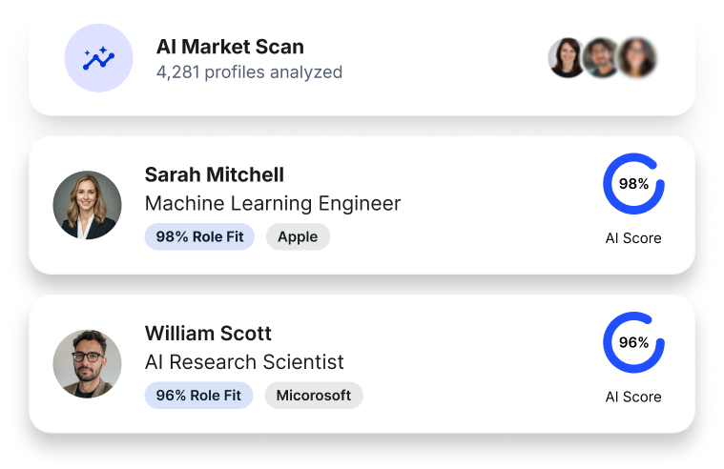Select the third blurred avatar in header group

(x=637, y=58)
